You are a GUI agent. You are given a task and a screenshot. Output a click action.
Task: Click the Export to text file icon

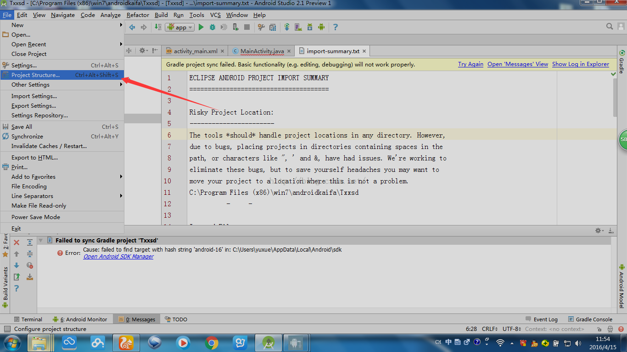pyautogui.click(x=17, y=277)
